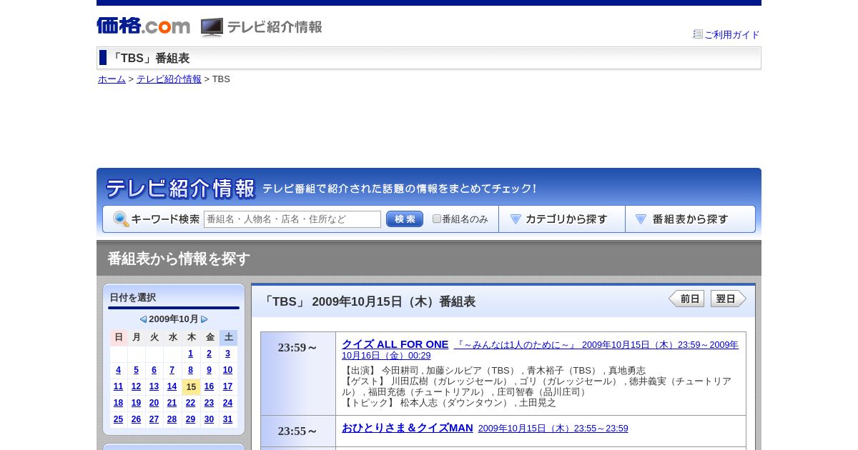The image size is (858, 450).
Task: Click the 「TBS」番組表 page heading
Action: click(149, 59)
